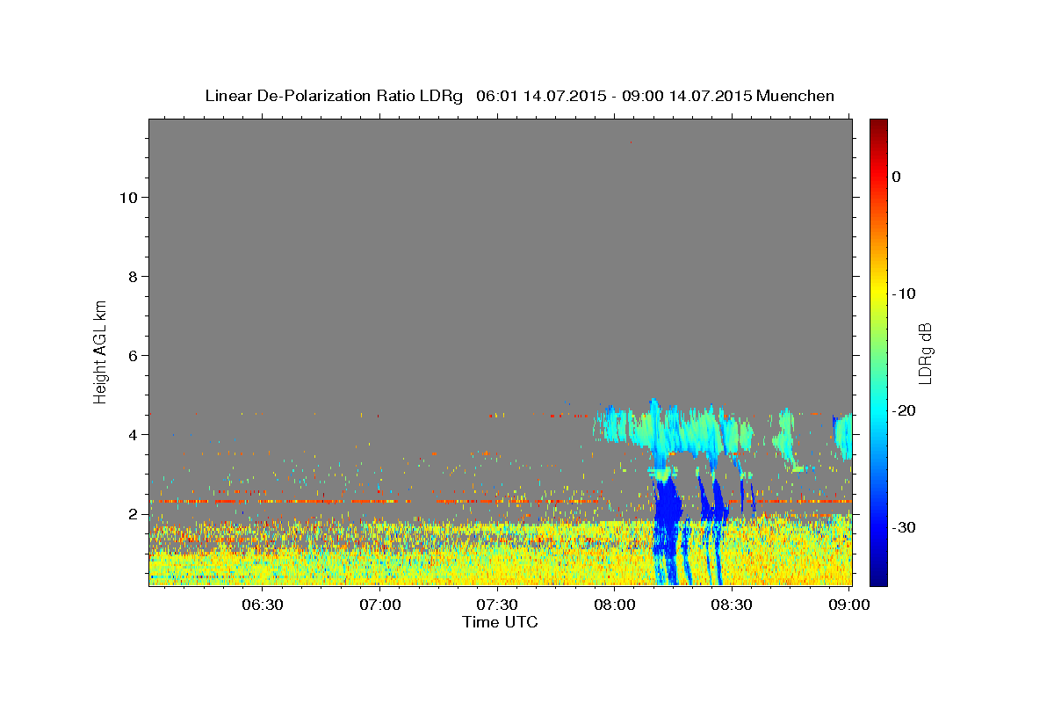This screenshot has width=1054, height=703.
Task: Click the '08:00' time tick label
Action: [x=615, y=605]
